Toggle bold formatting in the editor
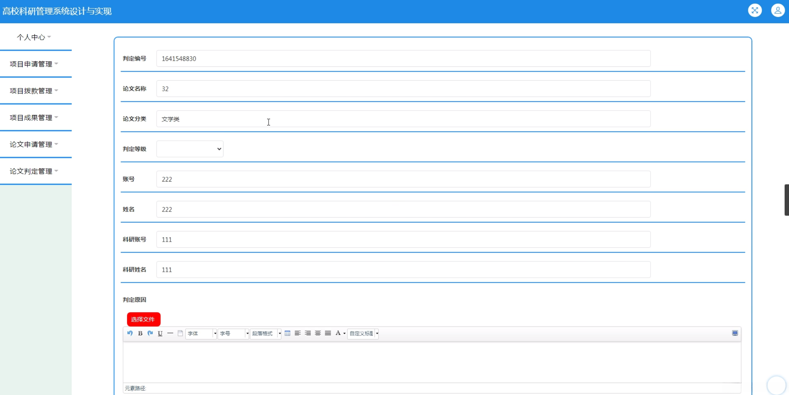Image resolution: width=789 pixels, height=395 pixels. [140, 333]
